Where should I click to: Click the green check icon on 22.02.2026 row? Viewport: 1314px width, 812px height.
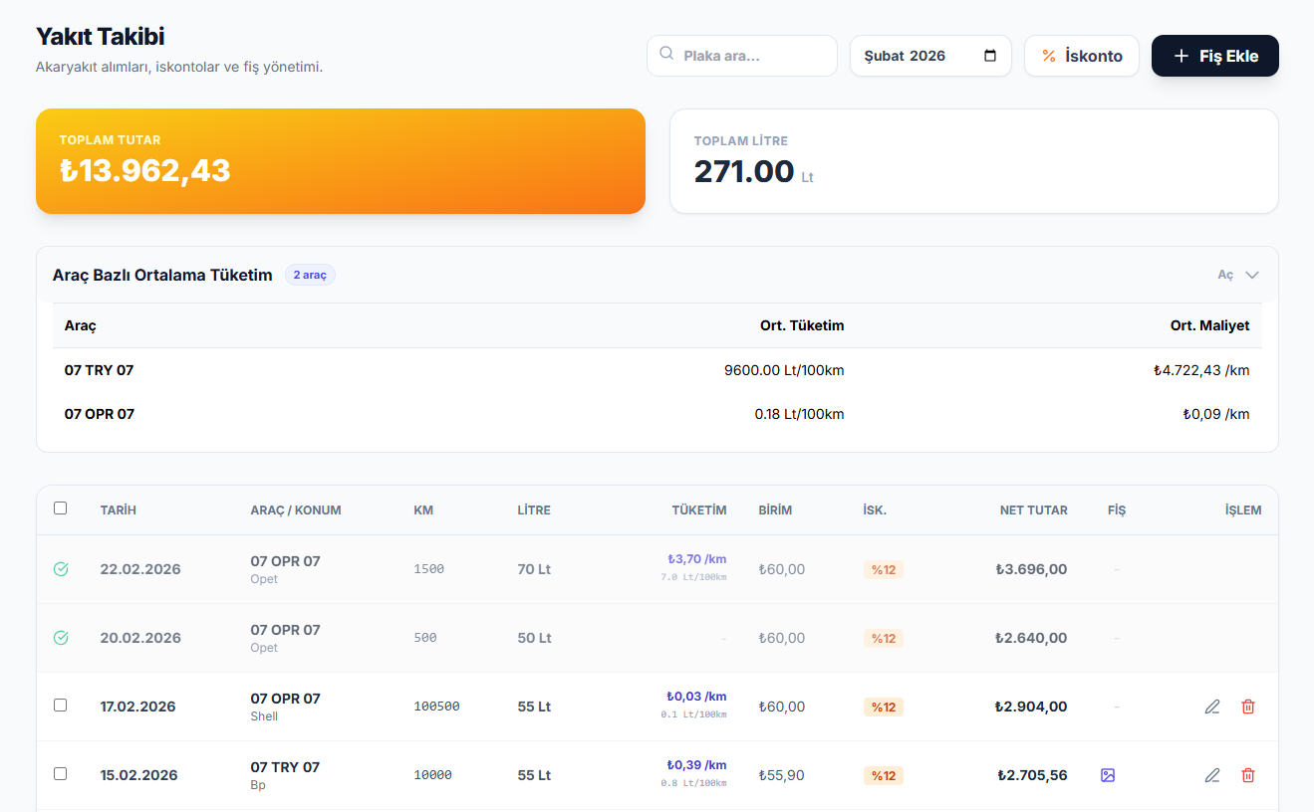coord(61,569)
